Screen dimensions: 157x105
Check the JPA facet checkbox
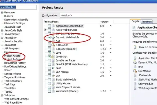click(49, 76)
